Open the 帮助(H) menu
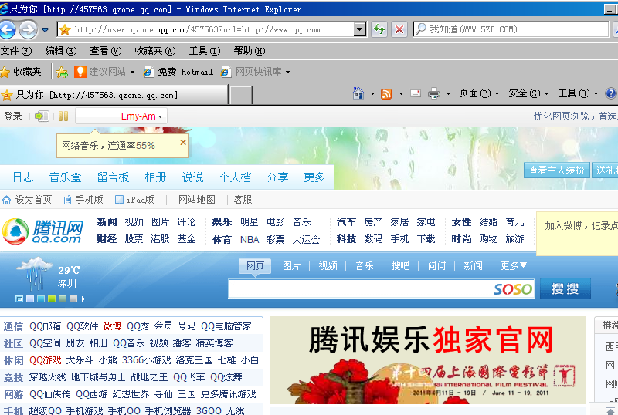Viewport: 618px width, 415px height. [250, 51]
